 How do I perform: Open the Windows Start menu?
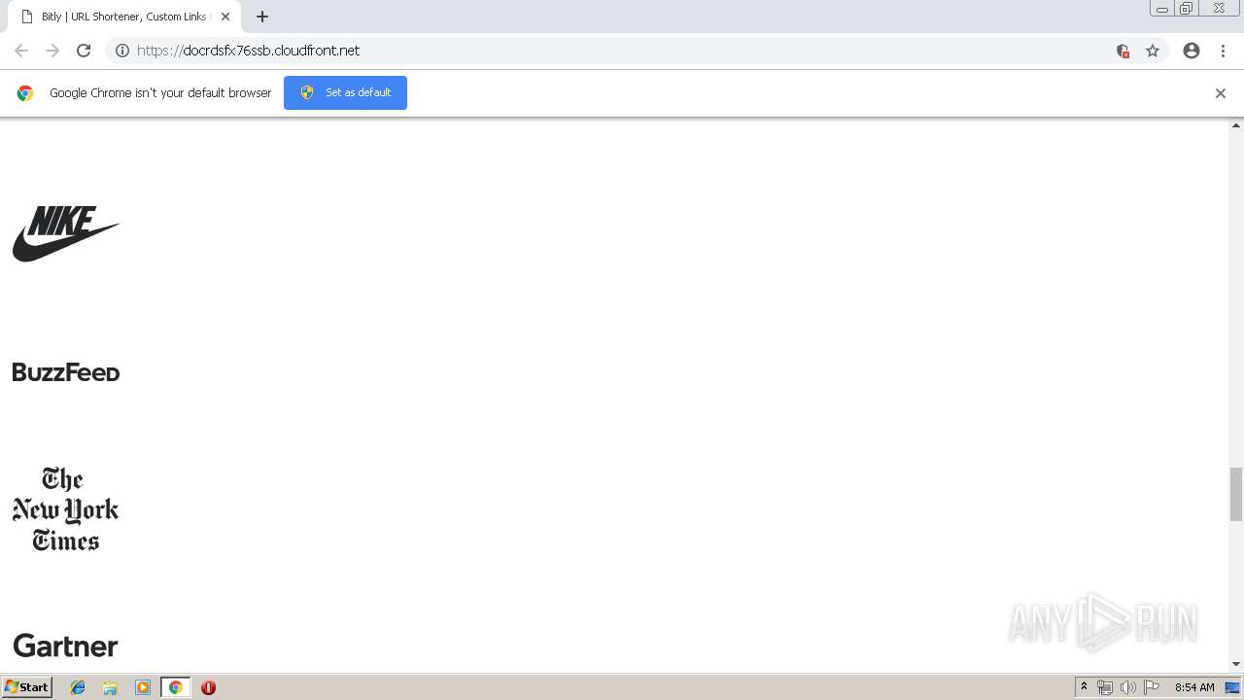pos(26,687)
